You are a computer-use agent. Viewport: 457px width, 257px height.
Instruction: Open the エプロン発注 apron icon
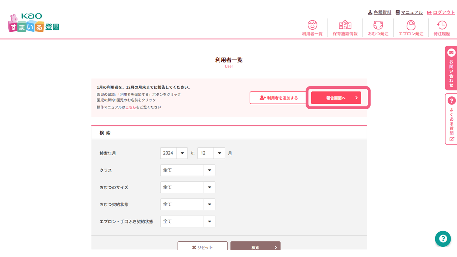411,25
